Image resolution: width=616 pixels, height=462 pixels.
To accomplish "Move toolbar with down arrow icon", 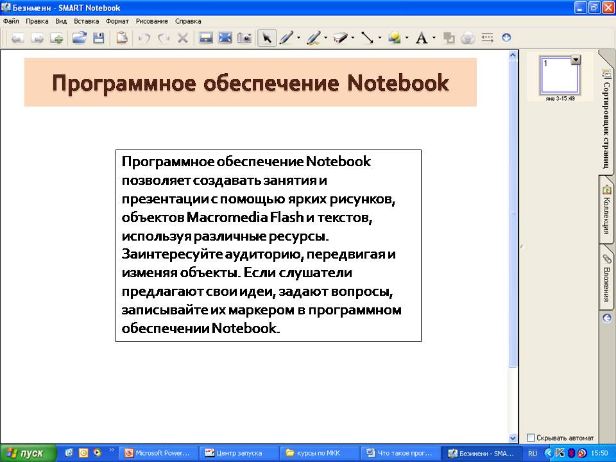I will 506,38.
